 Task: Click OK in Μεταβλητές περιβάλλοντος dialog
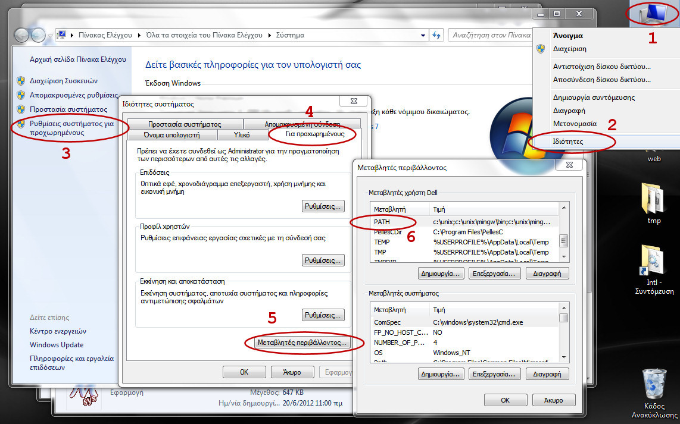[x=505, y=400]
